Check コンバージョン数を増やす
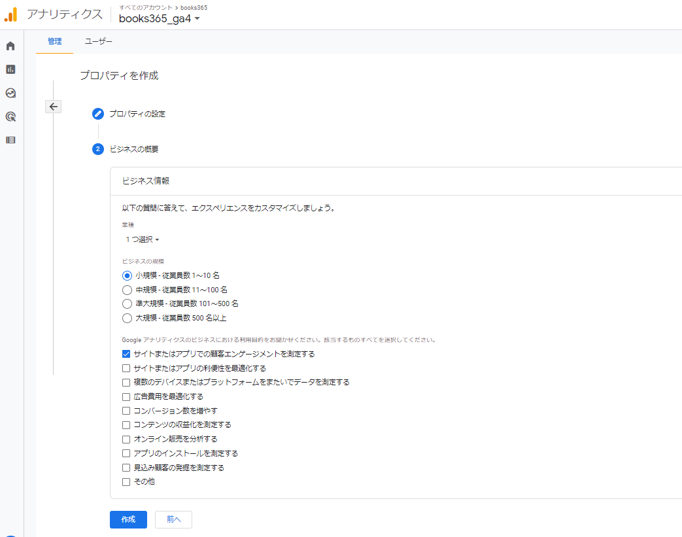This screenshot has width=682, height=537. click(126, 410)
